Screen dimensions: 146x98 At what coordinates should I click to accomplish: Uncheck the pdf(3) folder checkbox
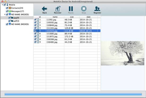pos(9,21)
